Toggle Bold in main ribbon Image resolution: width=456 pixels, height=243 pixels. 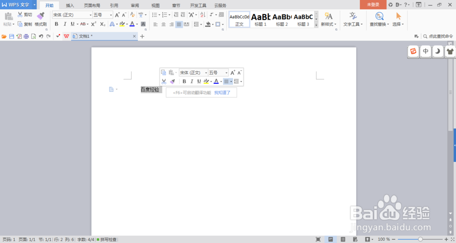pyautogui.click(x=57, y=24)
